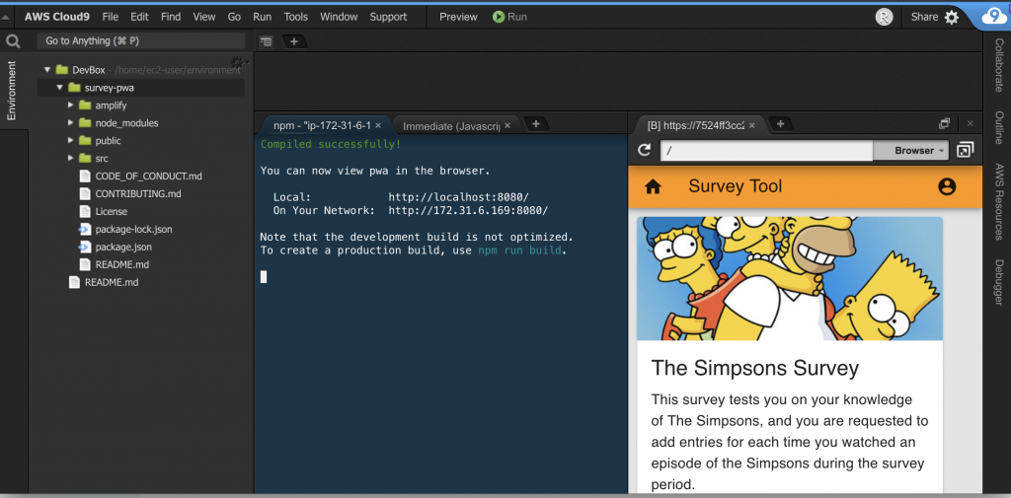
Task: Open the user account profile icon
Action: tap(947, 186)
